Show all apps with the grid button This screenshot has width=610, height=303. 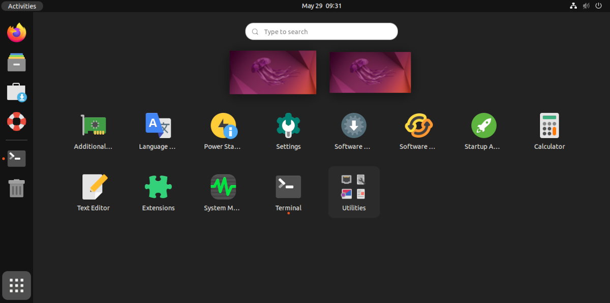pyautogui.click(x=16, y=285)
